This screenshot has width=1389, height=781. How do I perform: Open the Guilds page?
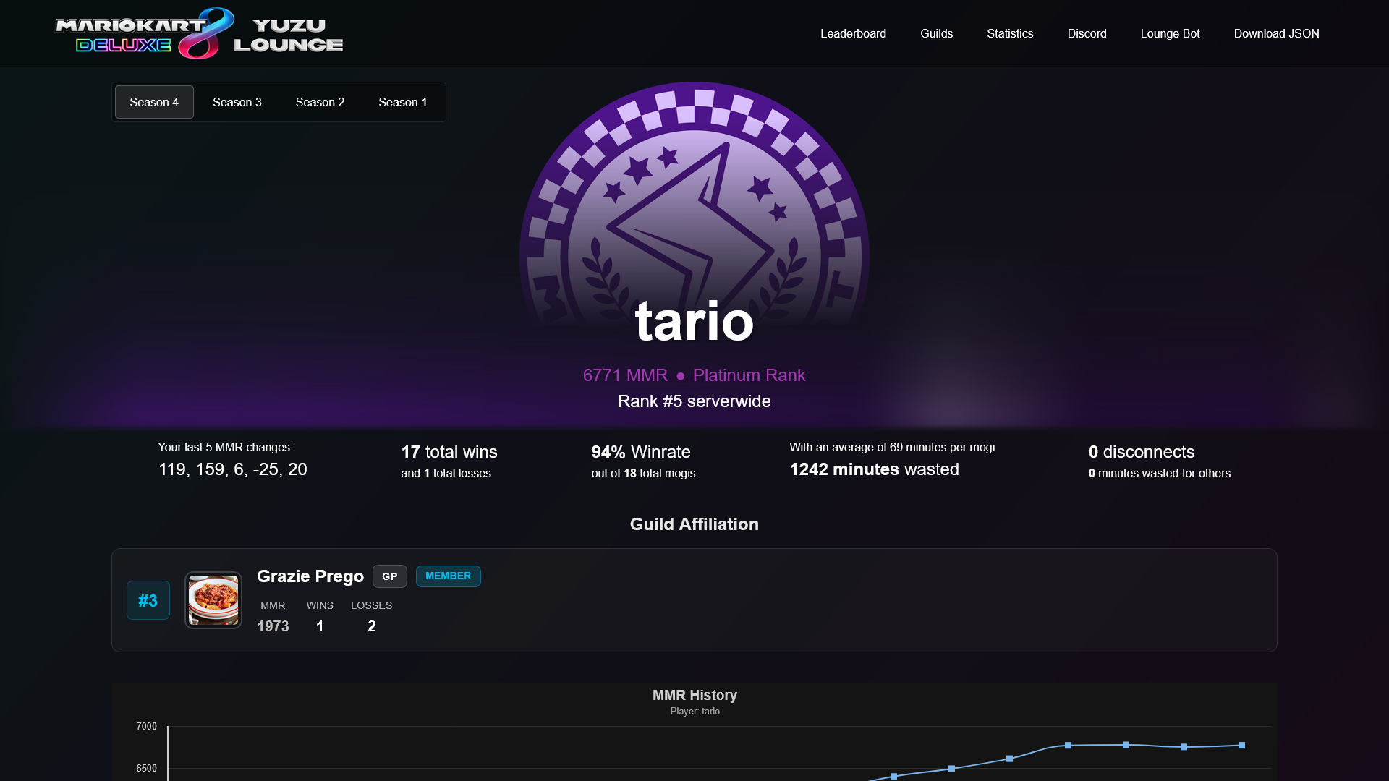tap(936, 33)
